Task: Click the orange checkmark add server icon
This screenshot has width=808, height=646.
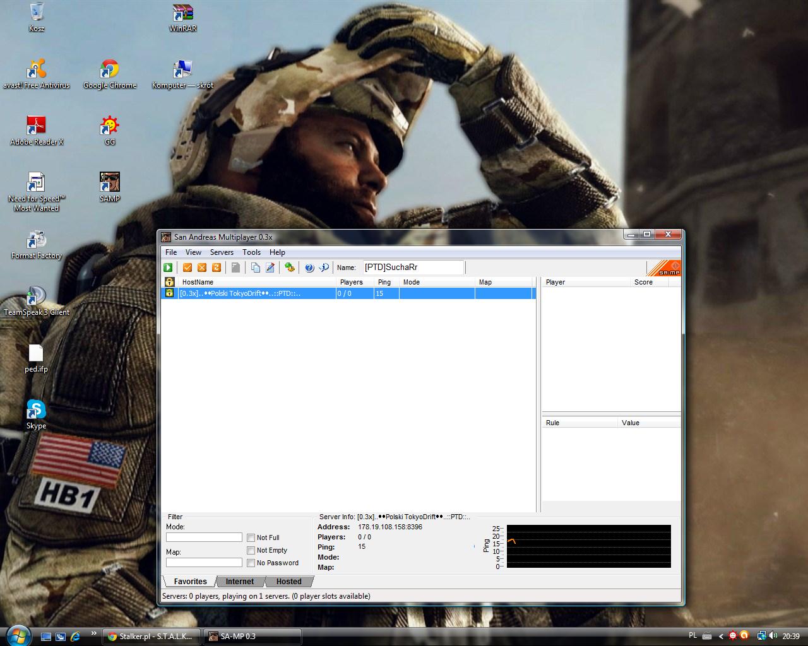Action: (x=187, y=267)
